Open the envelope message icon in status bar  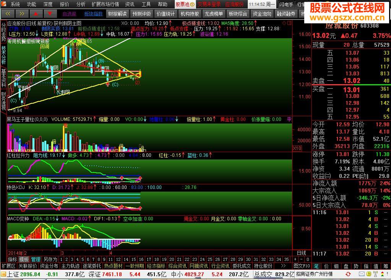pos(362,274)
